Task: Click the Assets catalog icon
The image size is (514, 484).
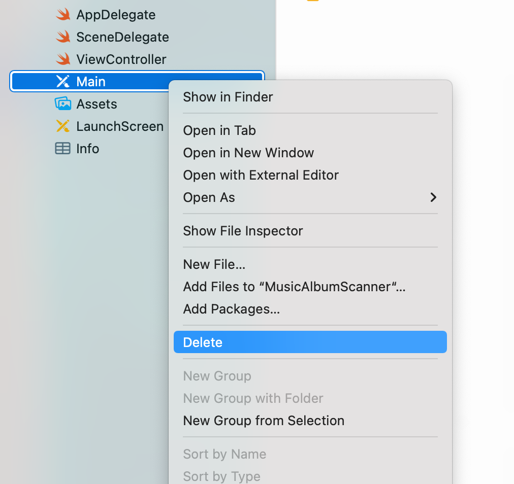Action: (x=63, y=104)
